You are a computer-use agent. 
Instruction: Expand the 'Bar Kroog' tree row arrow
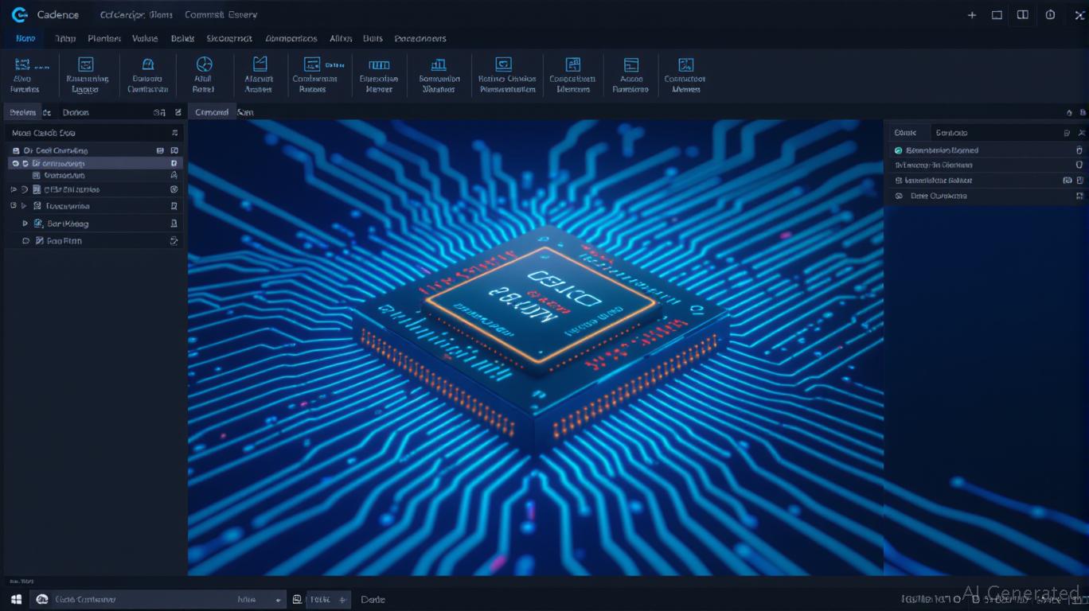[x=25, y=224]
